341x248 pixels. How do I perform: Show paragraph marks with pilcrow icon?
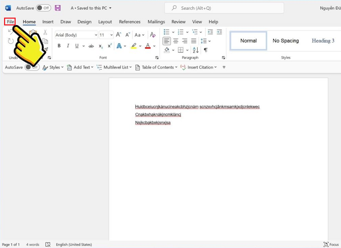coord(205,50)
